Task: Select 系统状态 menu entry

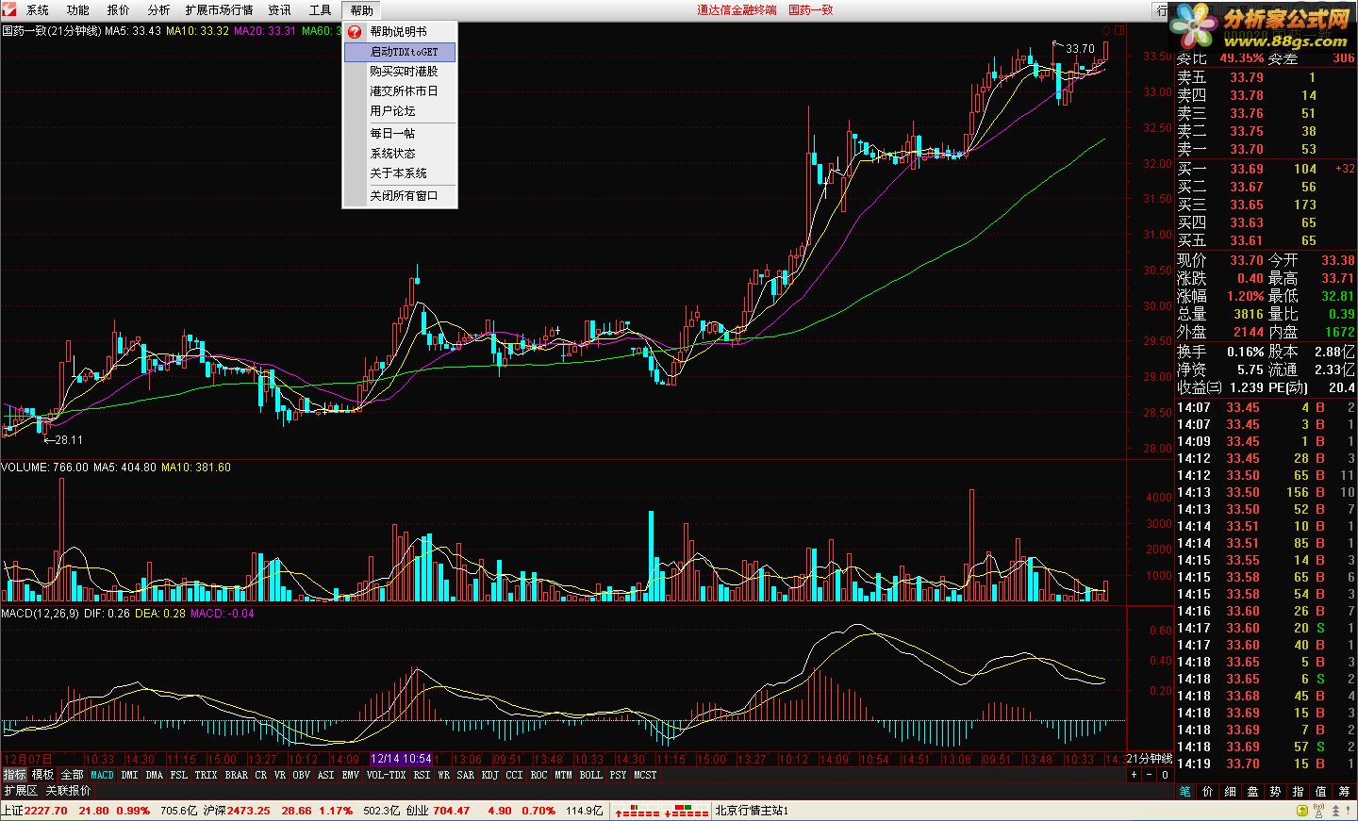Action: (400, 154)
